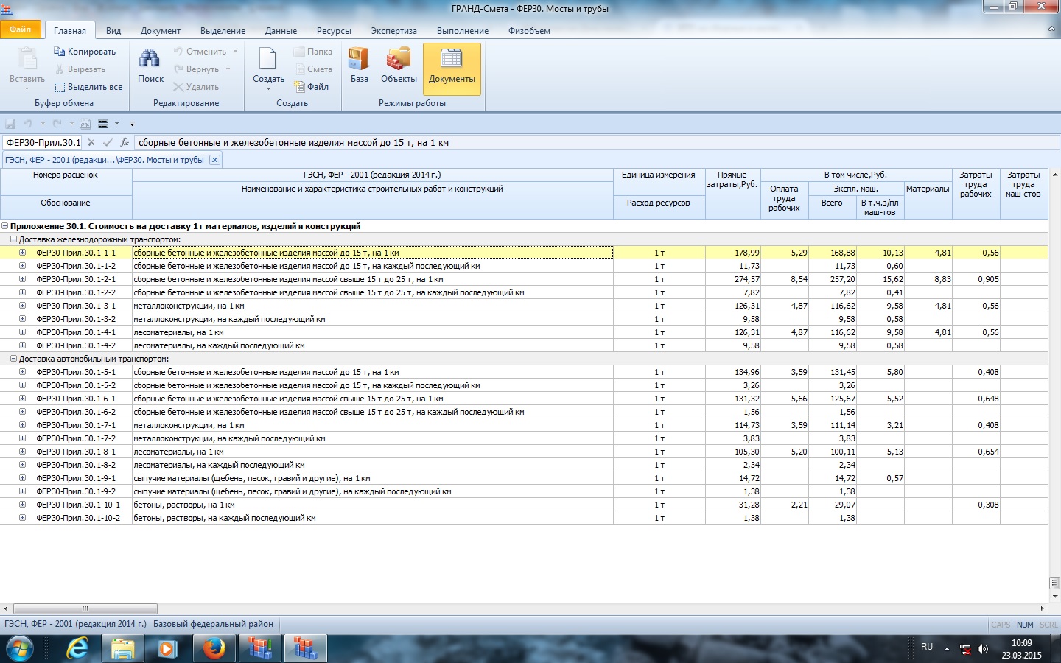Expand row ФЕР30-Прил.30.1-1-2
Image resolution: width=1061 pixels, height=663 pixels.
pos(22,266)
